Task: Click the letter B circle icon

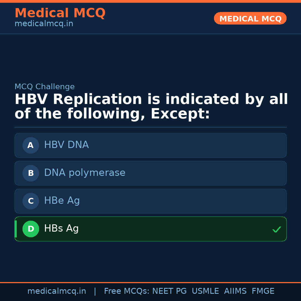Action: [x=31, y=173]
